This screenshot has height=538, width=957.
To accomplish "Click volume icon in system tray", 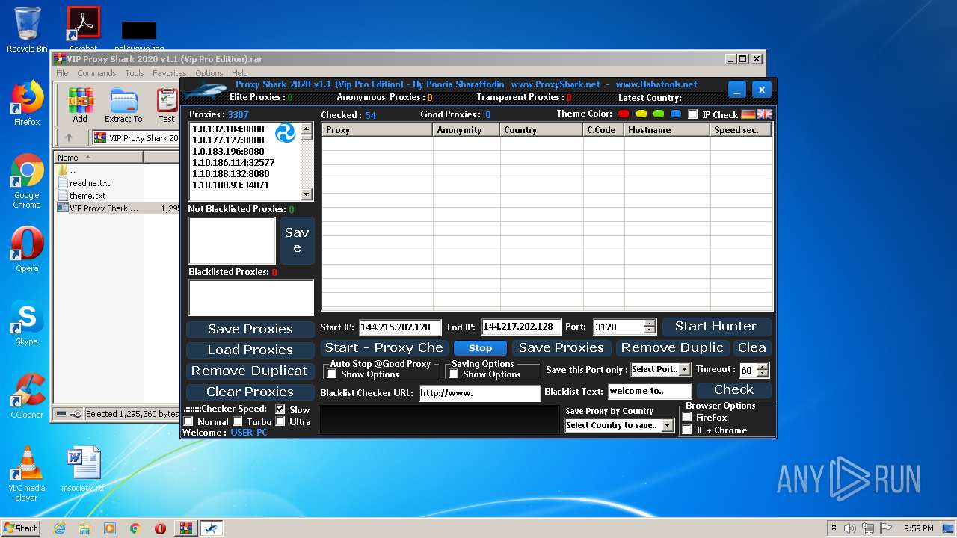I will 849,528.
